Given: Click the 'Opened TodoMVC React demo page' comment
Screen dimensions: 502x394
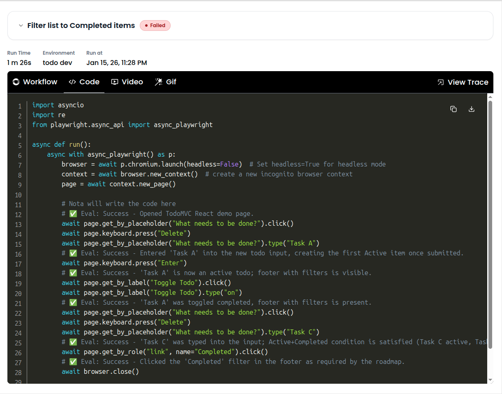Looking at the screenshot, I should point(158,214).
